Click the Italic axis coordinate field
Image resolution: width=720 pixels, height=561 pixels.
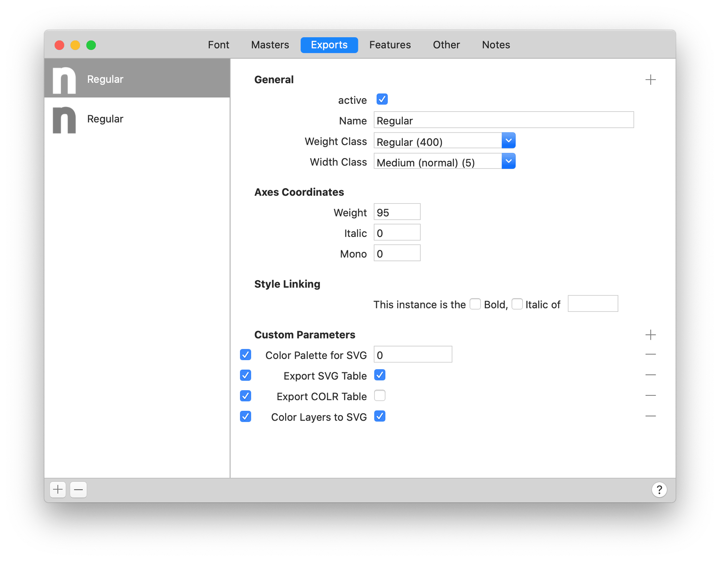(397, 232)
